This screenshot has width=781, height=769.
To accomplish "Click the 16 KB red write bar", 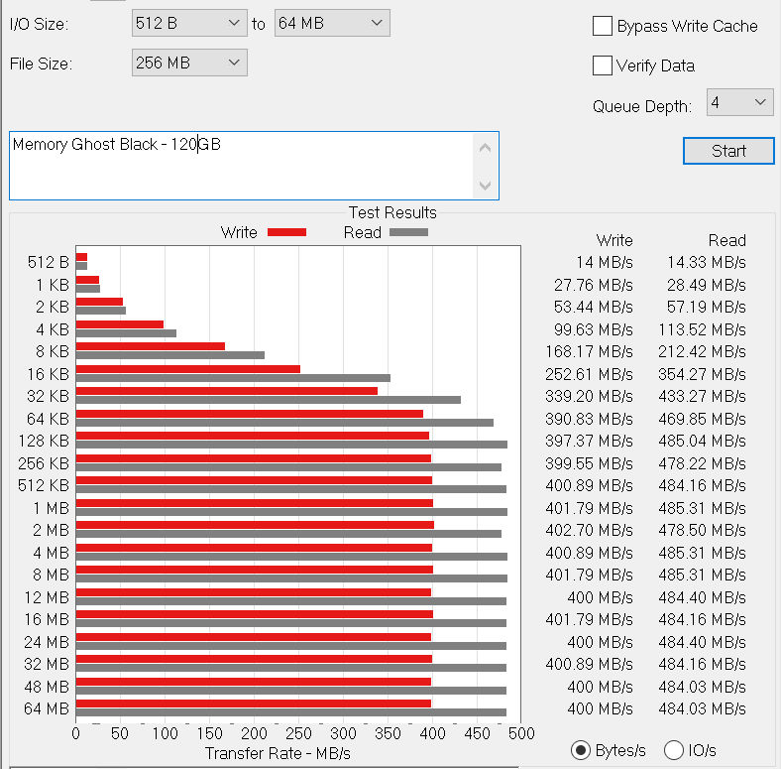I will (x=188, y=369).
